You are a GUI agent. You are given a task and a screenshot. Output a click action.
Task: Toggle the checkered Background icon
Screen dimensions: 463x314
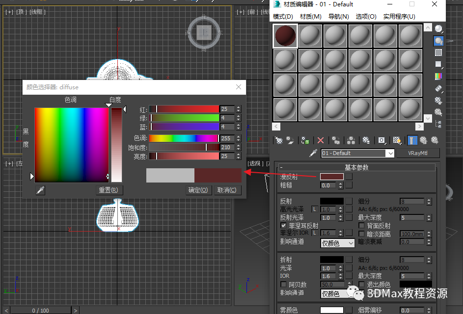438,52
